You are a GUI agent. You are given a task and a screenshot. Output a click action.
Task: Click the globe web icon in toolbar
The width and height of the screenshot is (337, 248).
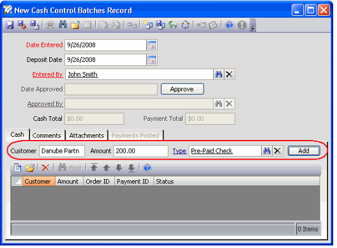tap(172, 25)
